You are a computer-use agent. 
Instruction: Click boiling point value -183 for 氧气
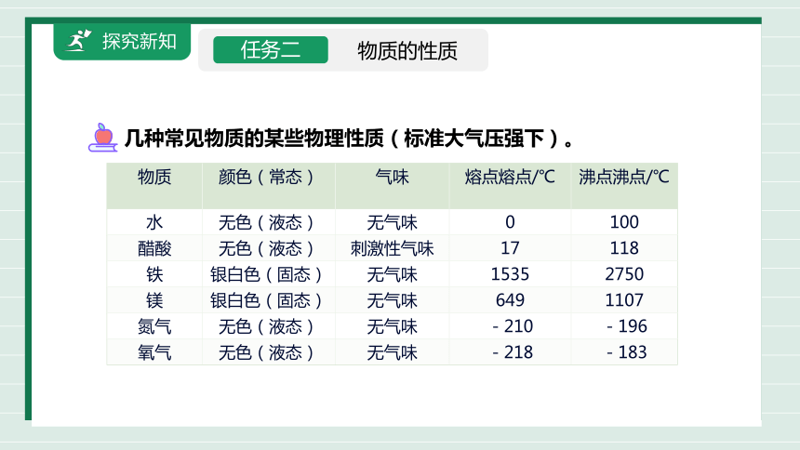[627, 352]
